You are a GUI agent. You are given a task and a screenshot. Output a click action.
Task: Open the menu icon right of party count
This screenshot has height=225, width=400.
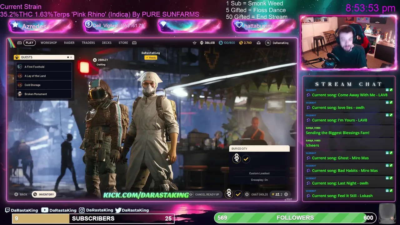[286, 194]
